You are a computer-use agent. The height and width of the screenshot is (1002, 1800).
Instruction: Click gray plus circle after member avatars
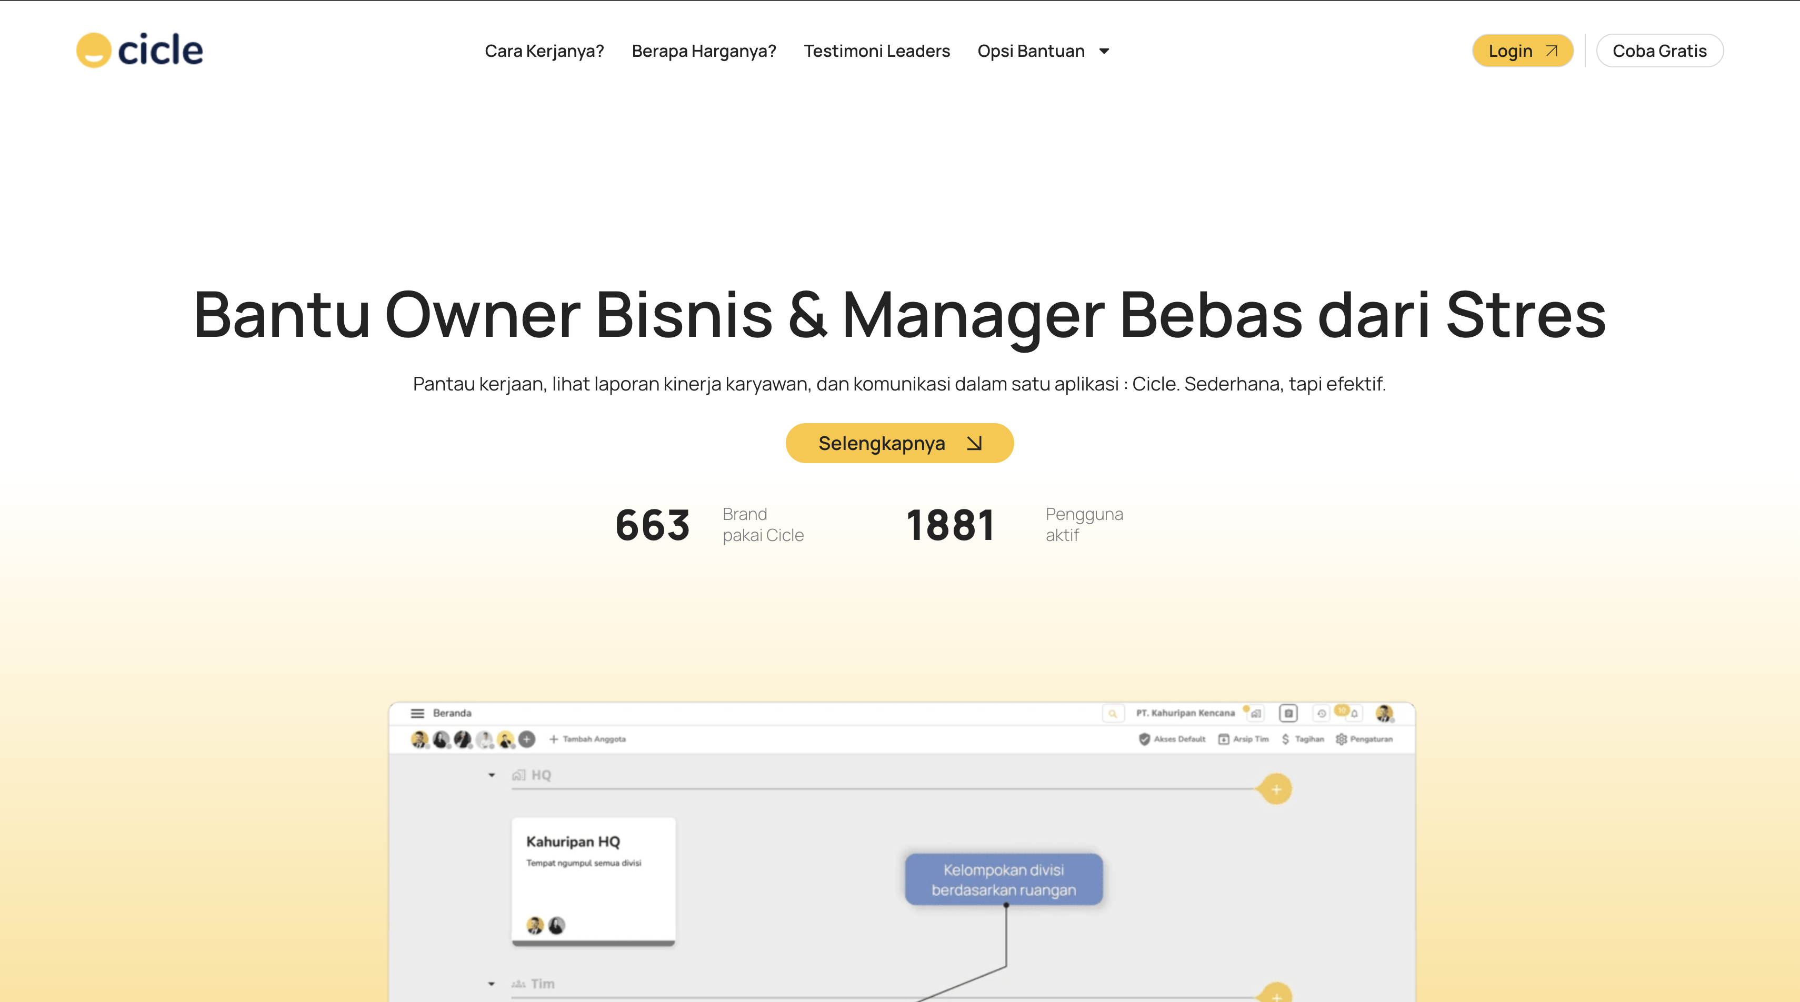click(527, 738)
